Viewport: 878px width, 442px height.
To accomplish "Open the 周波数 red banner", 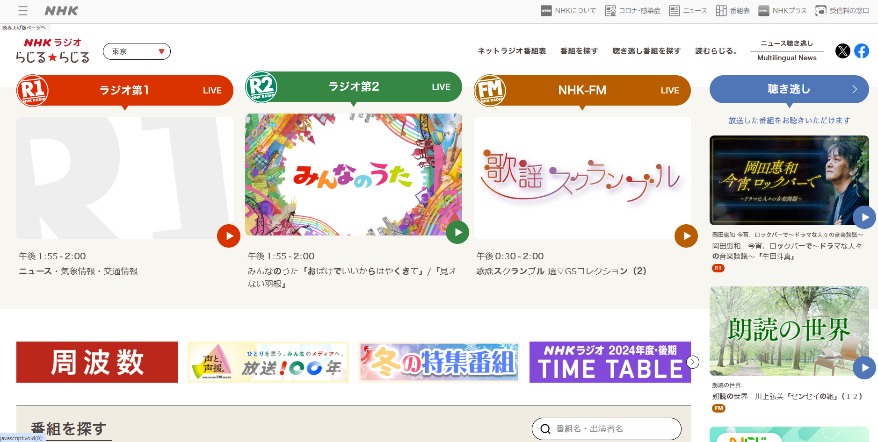I will pyautogui.click(x=97, y=362).
